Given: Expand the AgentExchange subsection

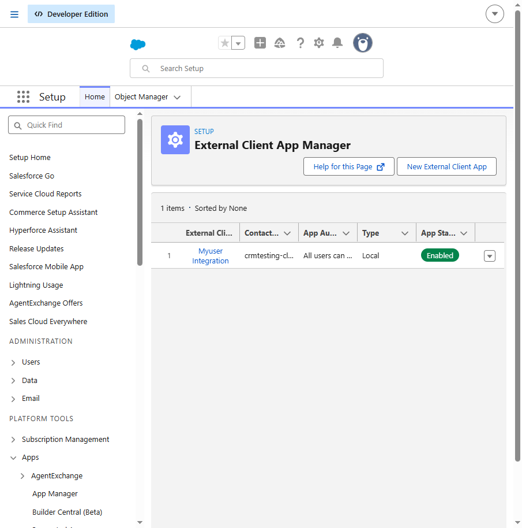Looking at the screenshot, I should [22, 476].
